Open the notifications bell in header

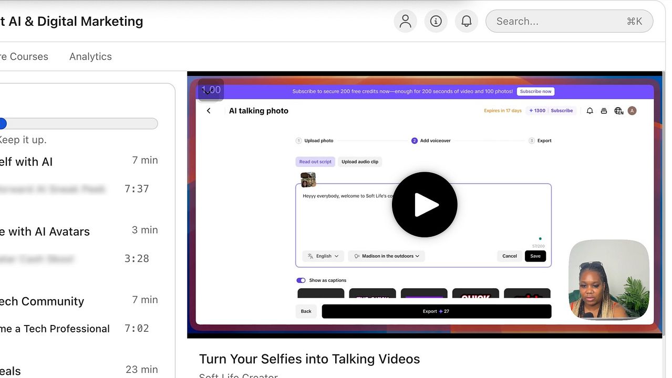[x=466, y=21]
